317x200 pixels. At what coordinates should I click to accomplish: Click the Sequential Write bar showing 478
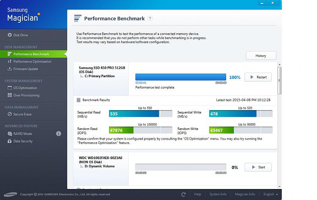point(240,114)
